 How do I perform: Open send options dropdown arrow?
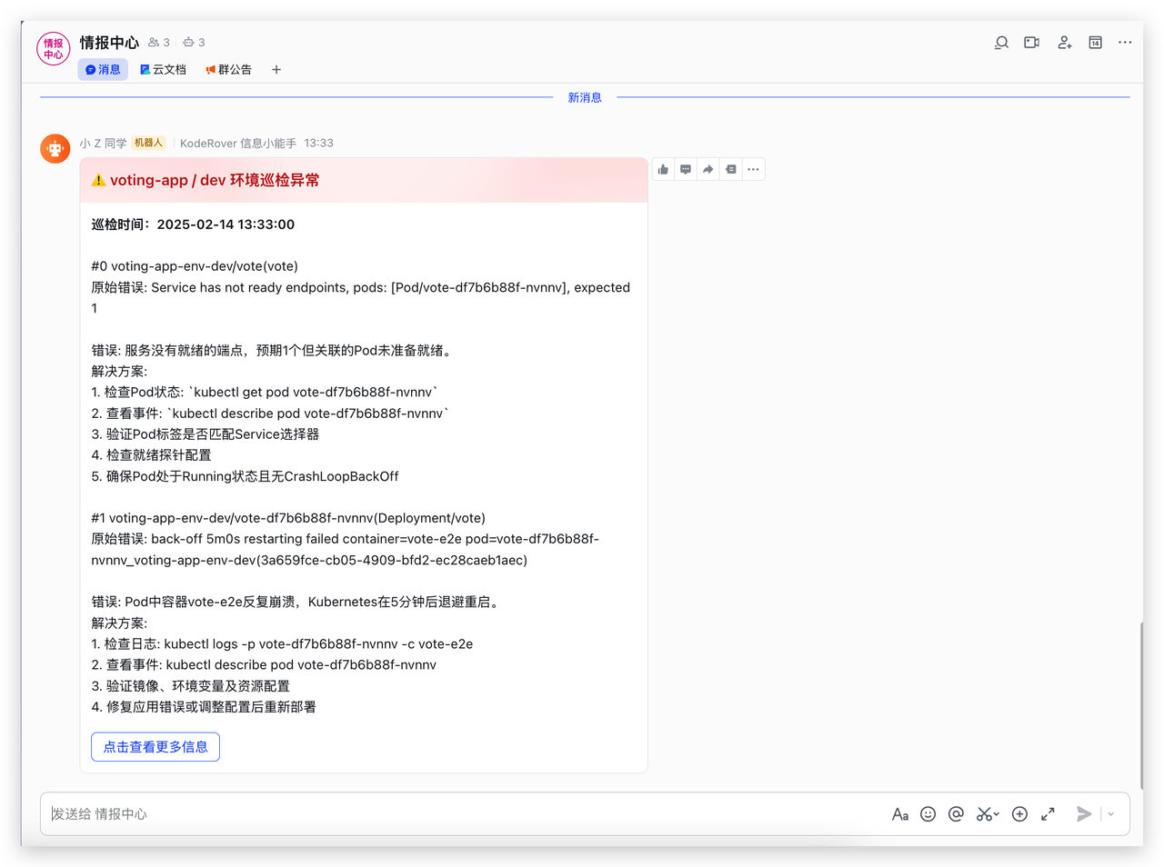pyautogui.click(x=1111, y=814)
